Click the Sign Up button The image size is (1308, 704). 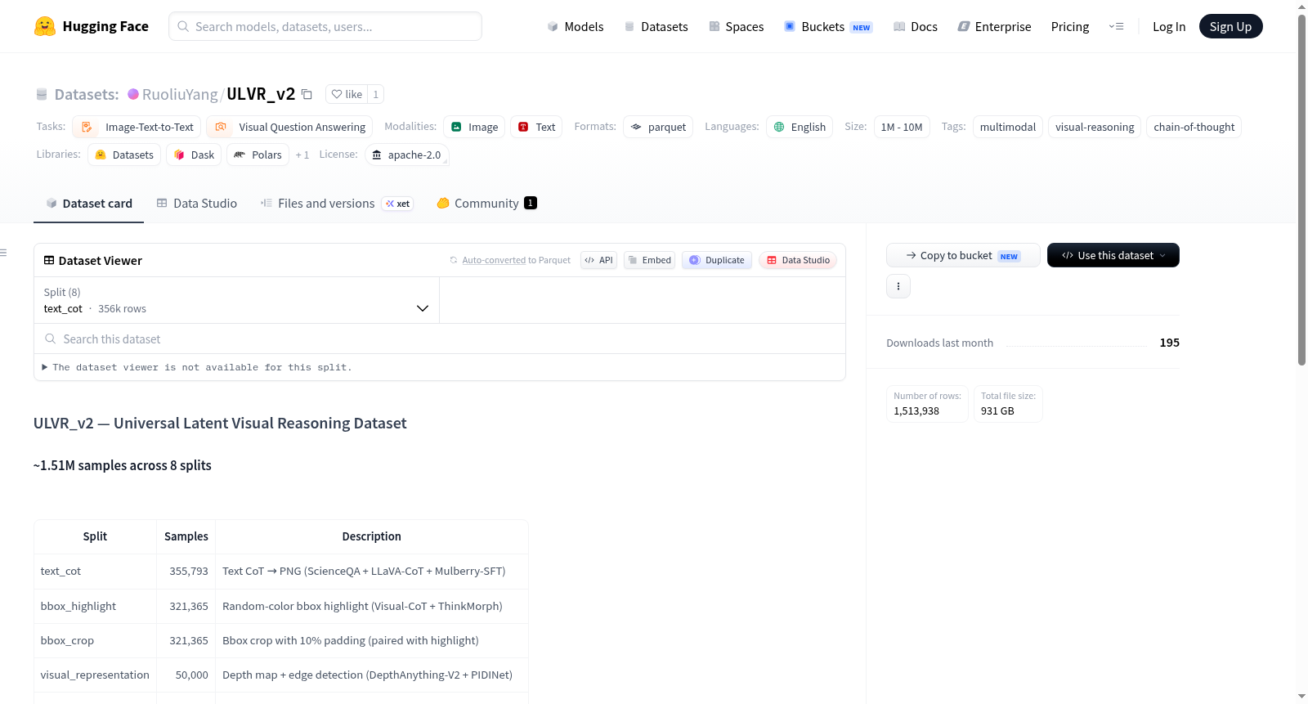point(1230,26)
